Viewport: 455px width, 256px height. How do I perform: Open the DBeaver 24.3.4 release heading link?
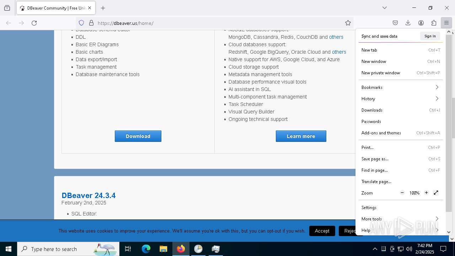point(89,196)
